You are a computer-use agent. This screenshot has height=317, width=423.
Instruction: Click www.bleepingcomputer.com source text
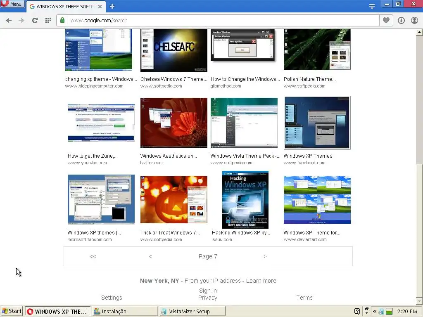(94, 86)
